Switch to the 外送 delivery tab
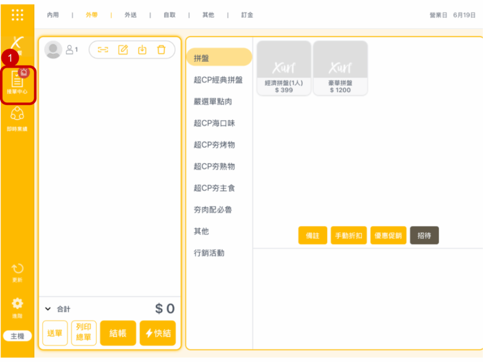The image size is (483, 362). (131, 15)
